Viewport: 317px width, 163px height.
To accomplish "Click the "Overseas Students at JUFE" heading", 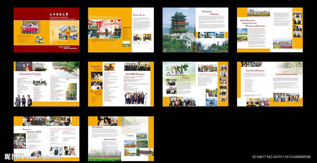I will (x=32, y=131).
